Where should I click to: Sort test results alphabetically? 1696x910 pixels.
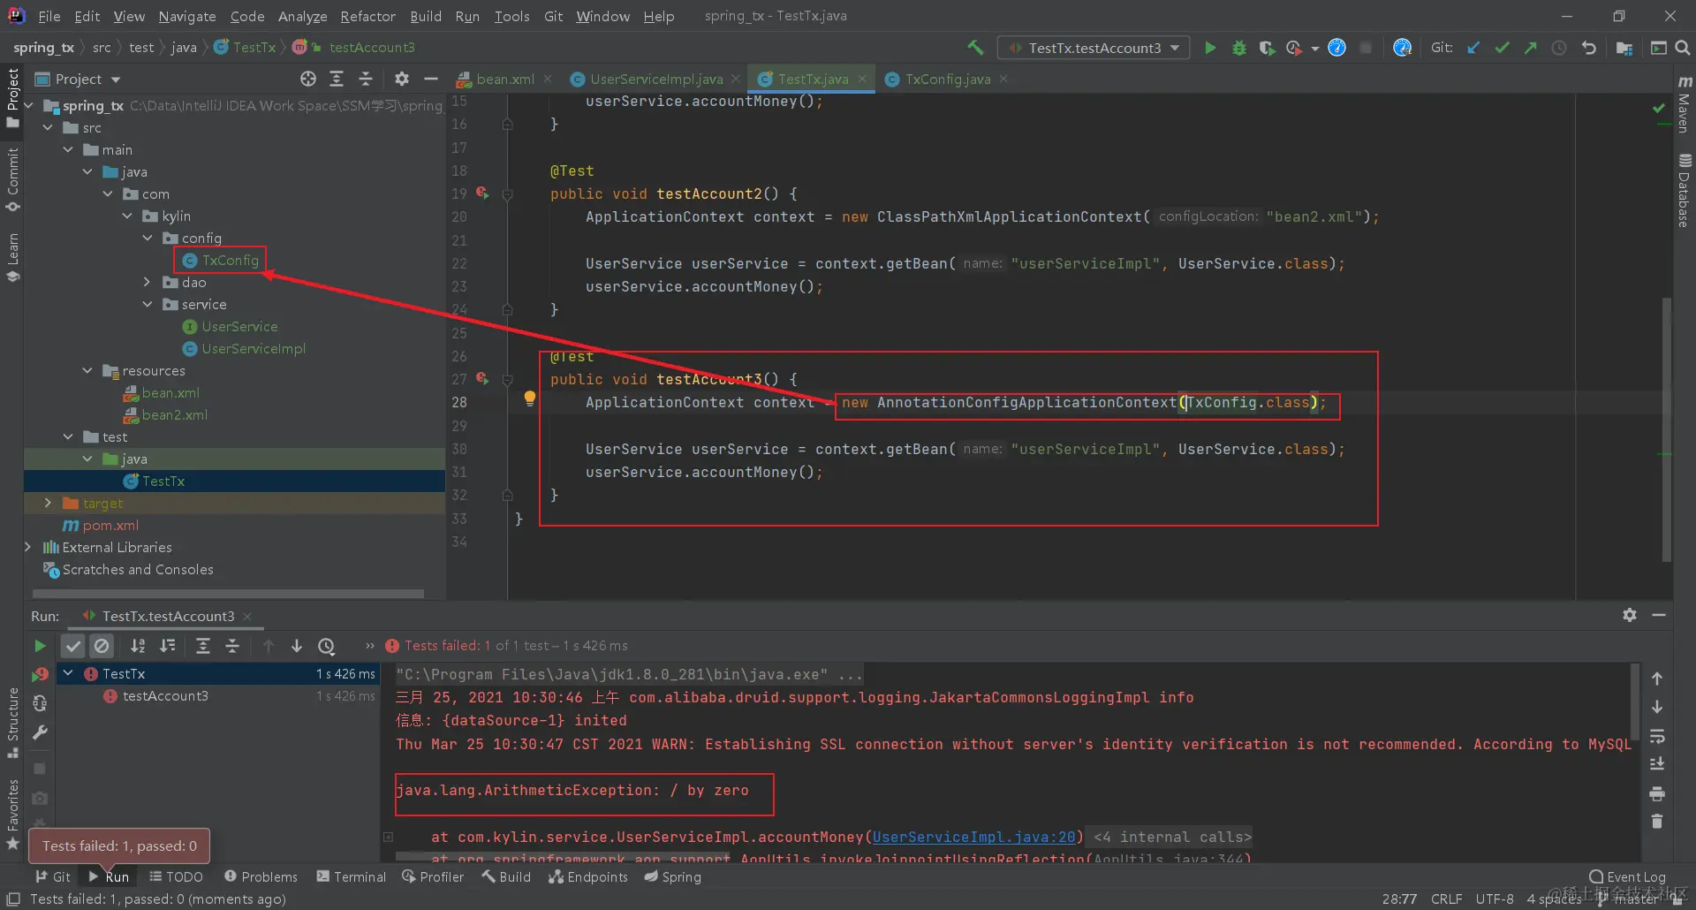[138, 646]
